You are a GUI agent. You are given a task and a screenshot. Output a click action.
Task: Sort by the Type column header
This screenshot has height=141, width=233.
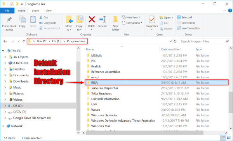coord(199,49)
